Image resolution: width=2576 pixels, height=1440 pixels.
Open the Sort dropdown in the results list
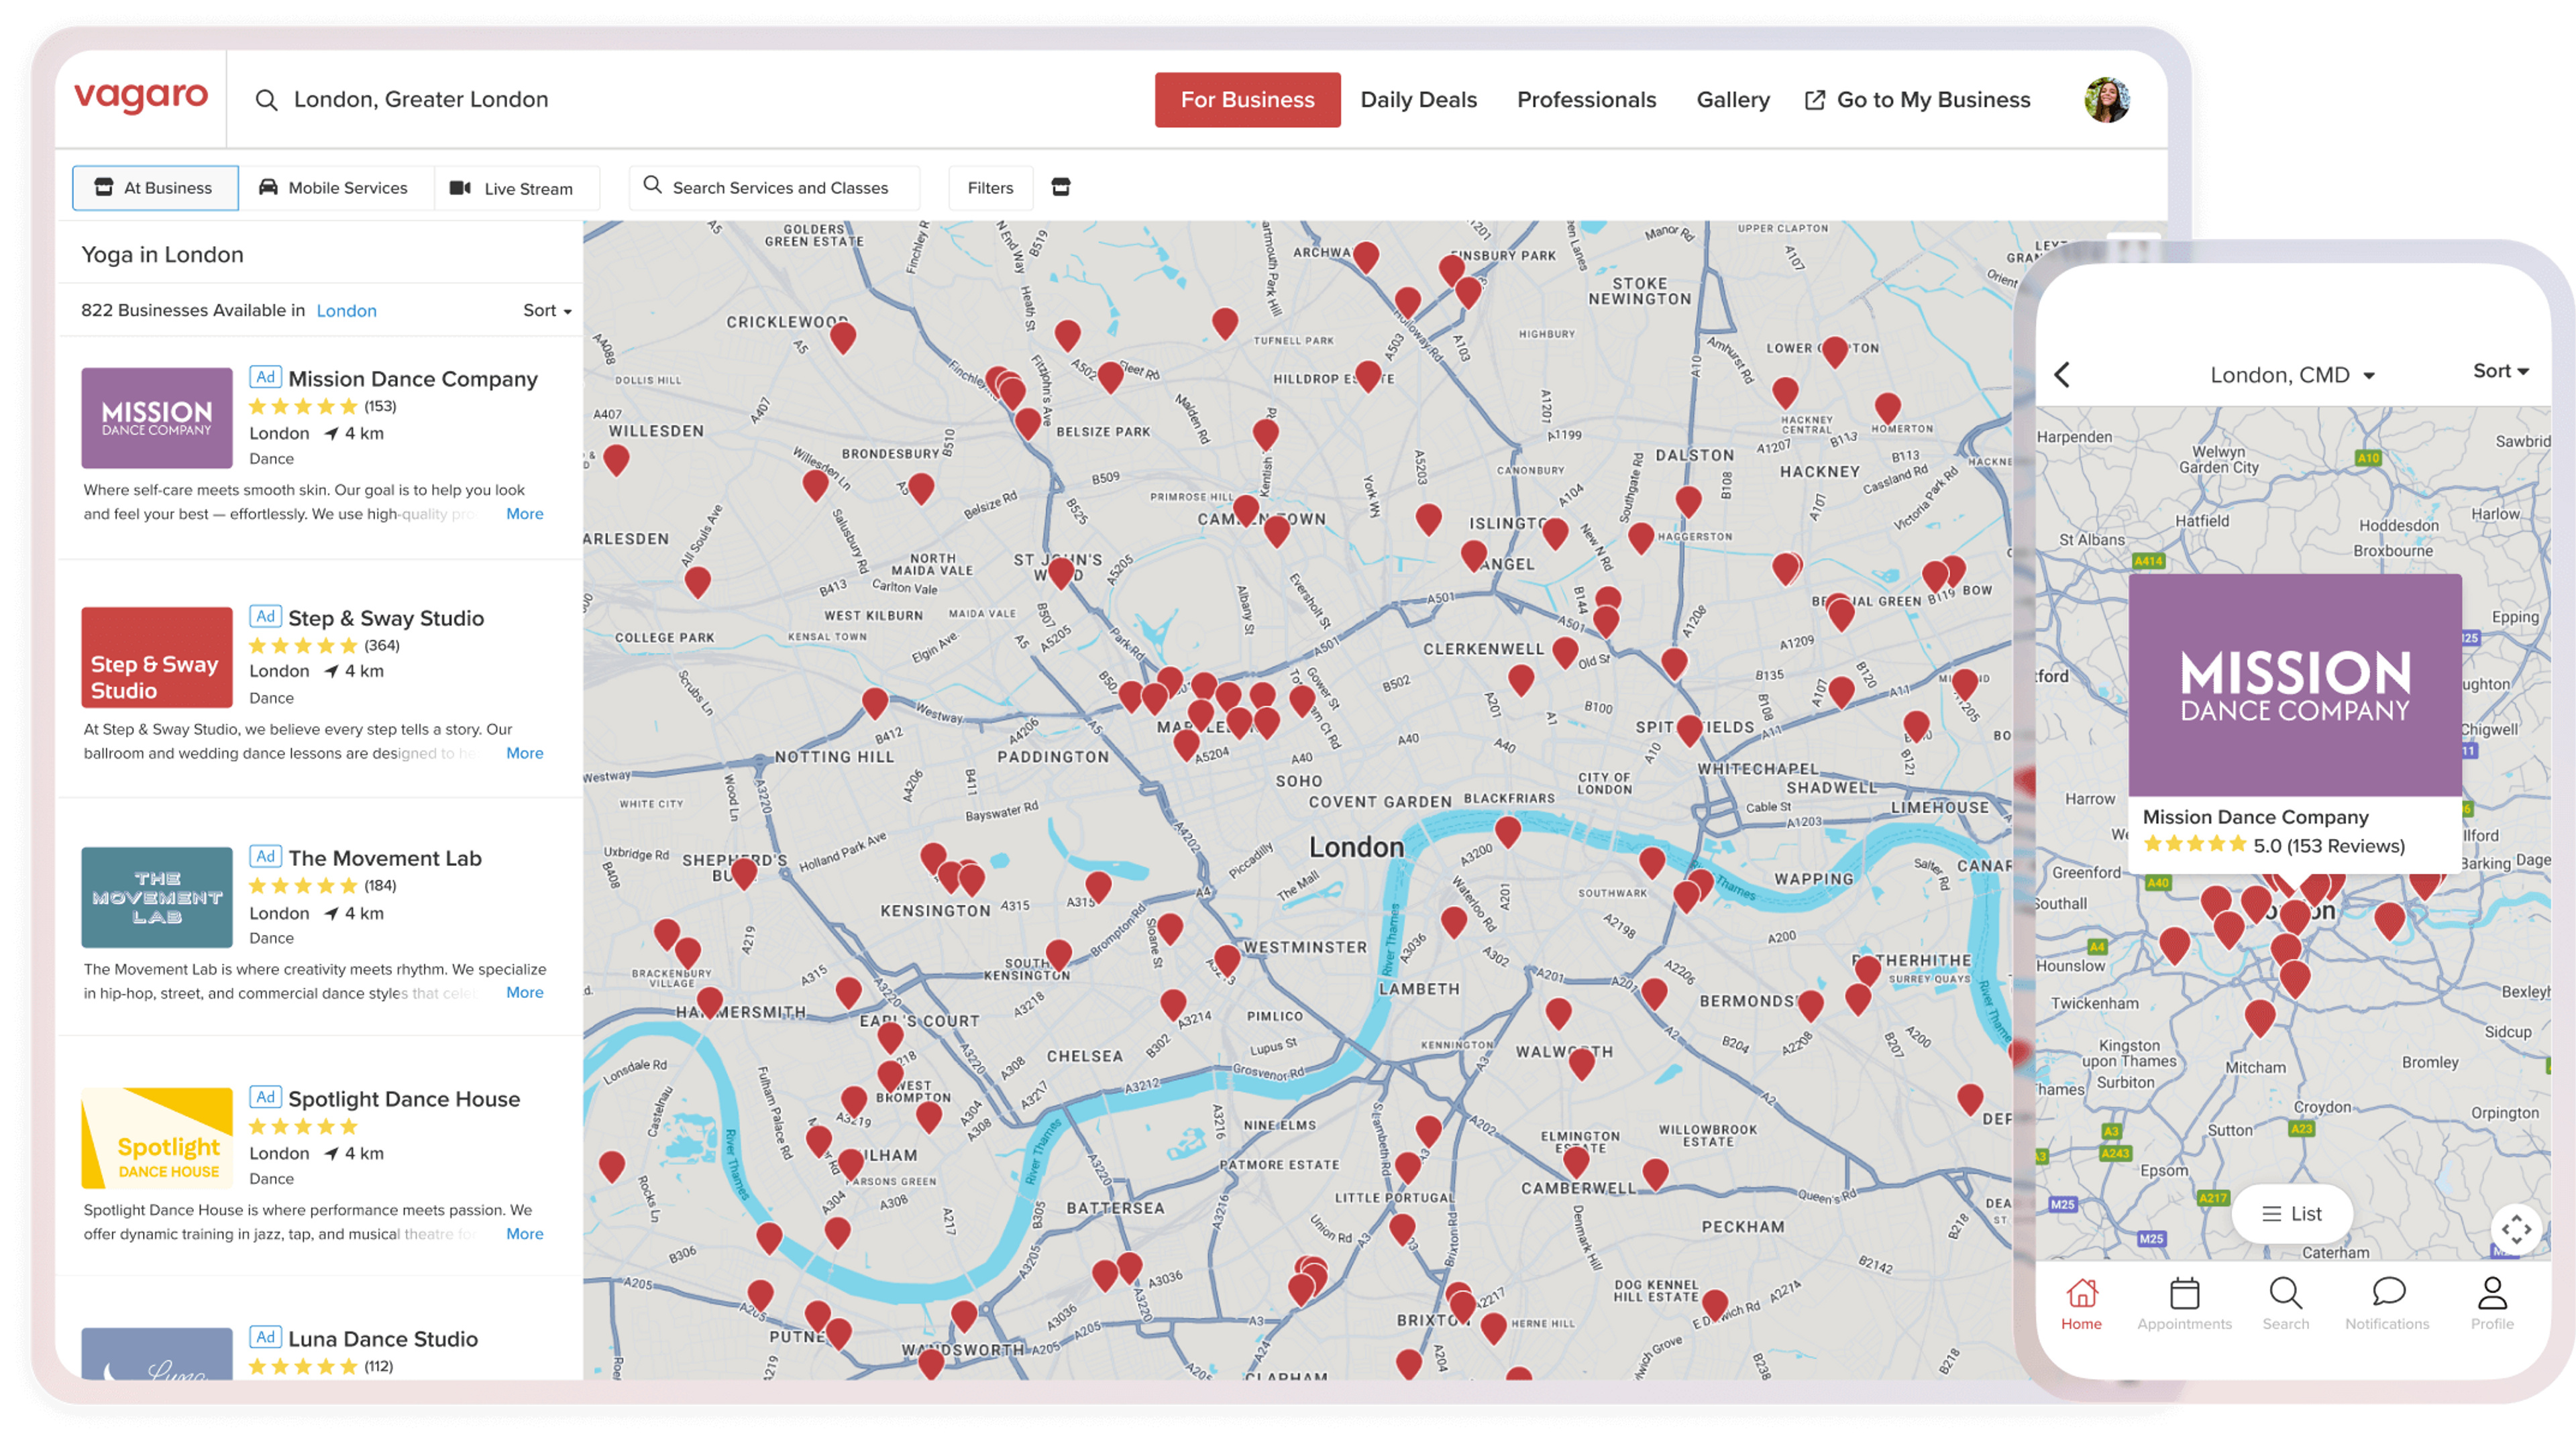click(x=547, y=310)
